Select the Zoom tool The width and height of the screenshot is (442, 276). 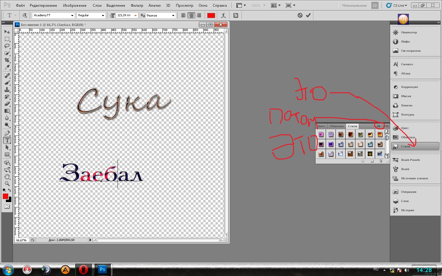(x=7, y=184)
